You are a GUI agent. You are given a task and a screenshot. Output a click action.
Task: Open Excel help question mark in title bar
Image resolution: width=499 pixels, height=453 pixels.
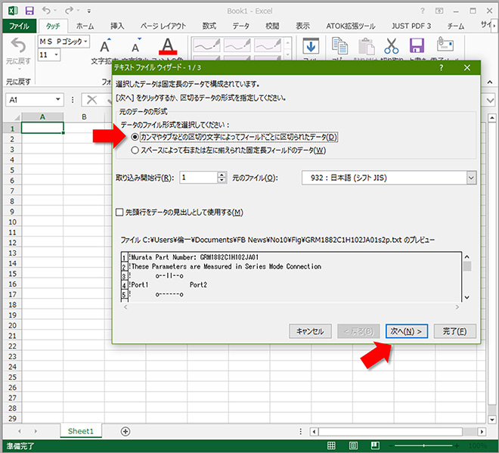[423, 11]
